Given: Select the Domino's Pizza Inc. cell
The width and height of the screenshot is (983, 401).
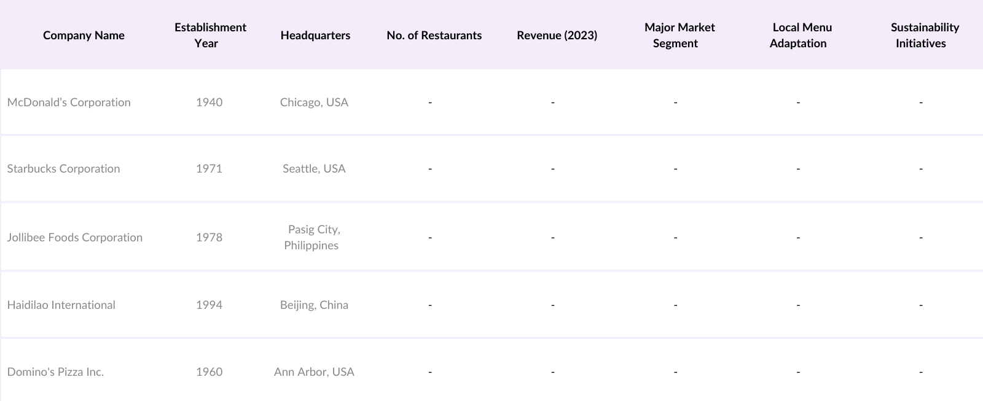Looking at the screenshot, I should point(55,372).
